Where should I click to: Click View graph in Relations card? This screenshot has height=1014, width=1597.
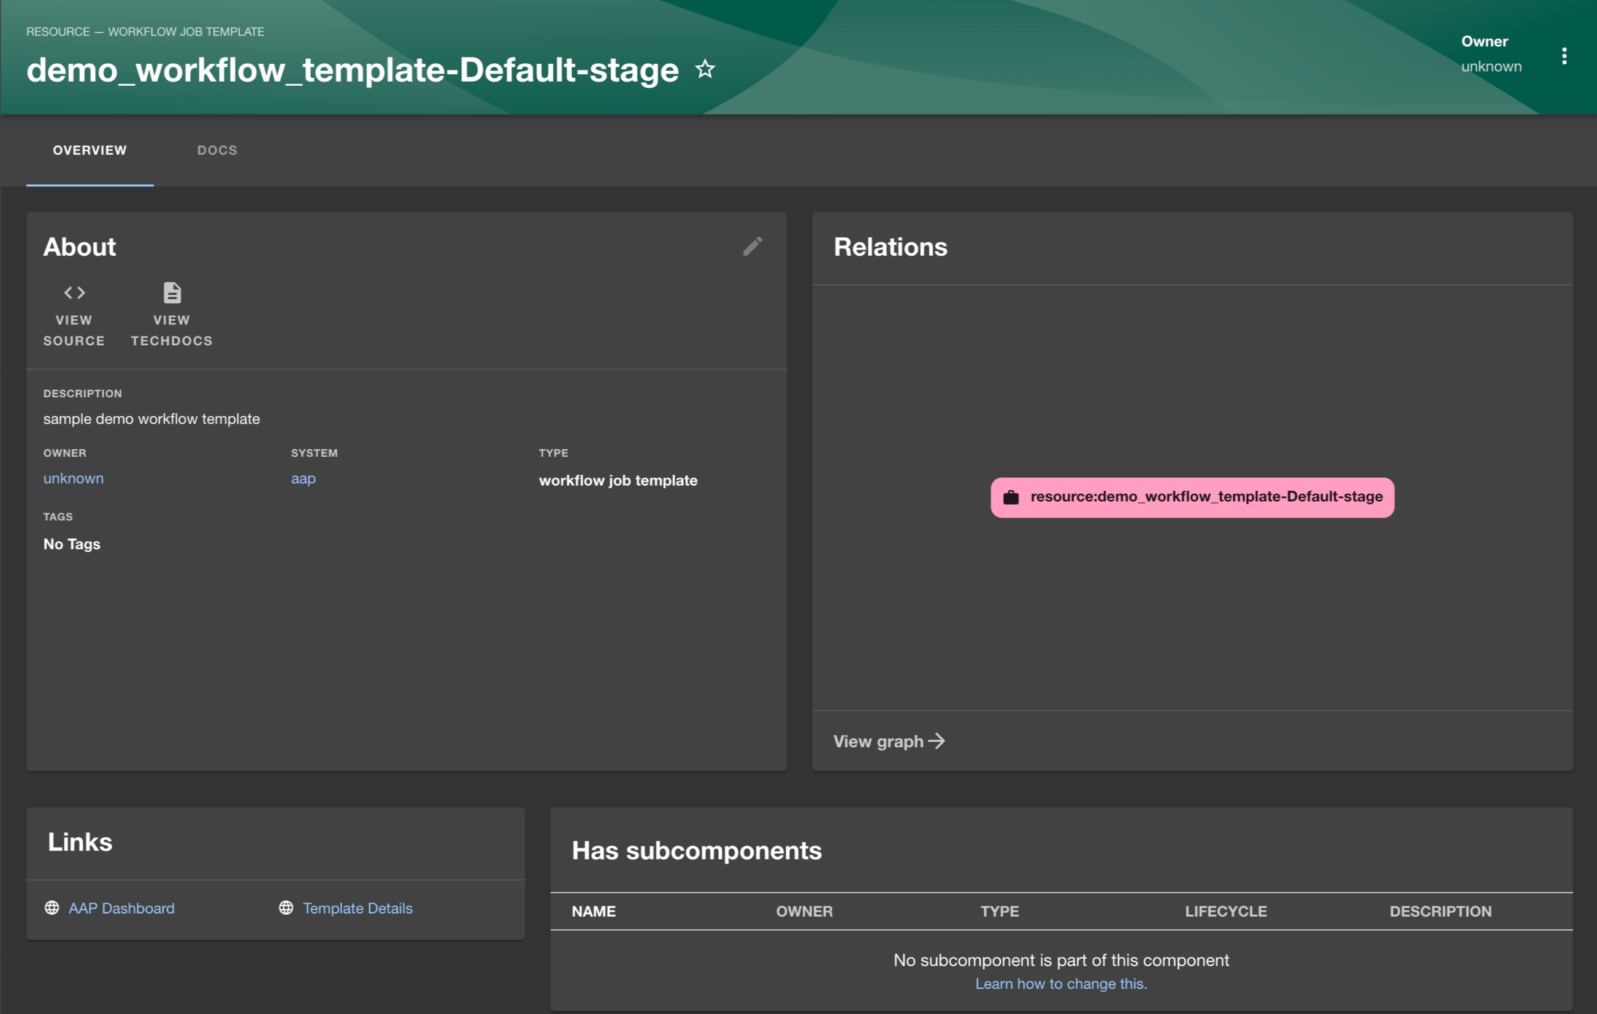(x=878, y=741)
